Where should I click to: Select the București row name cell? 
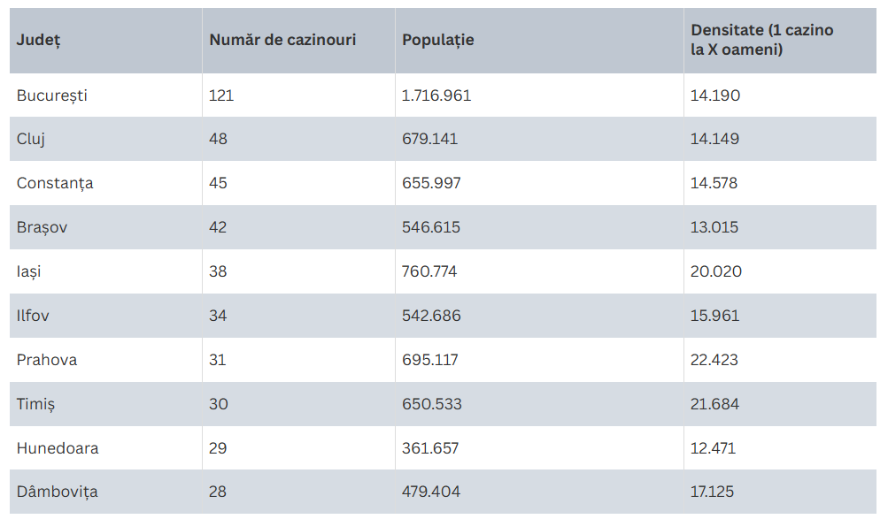[52, 95]
